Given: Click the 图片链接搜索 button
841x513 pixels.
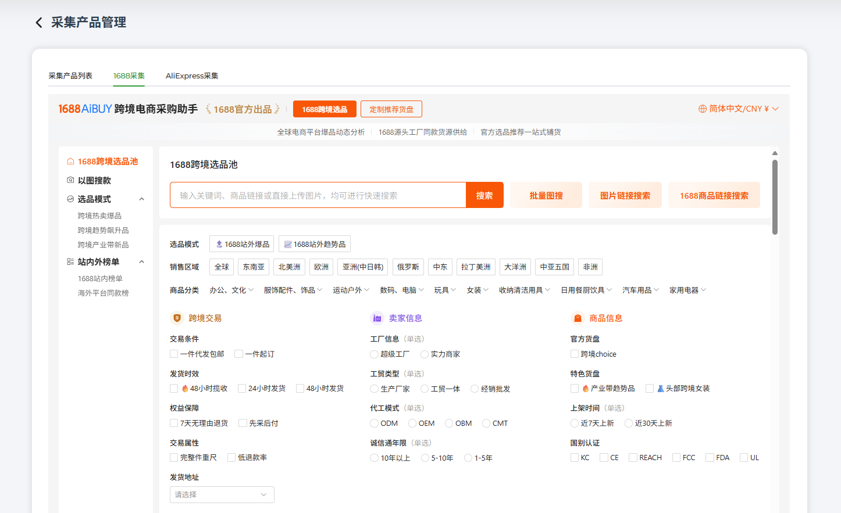Looking at the screenshot, I should [625, 195].
